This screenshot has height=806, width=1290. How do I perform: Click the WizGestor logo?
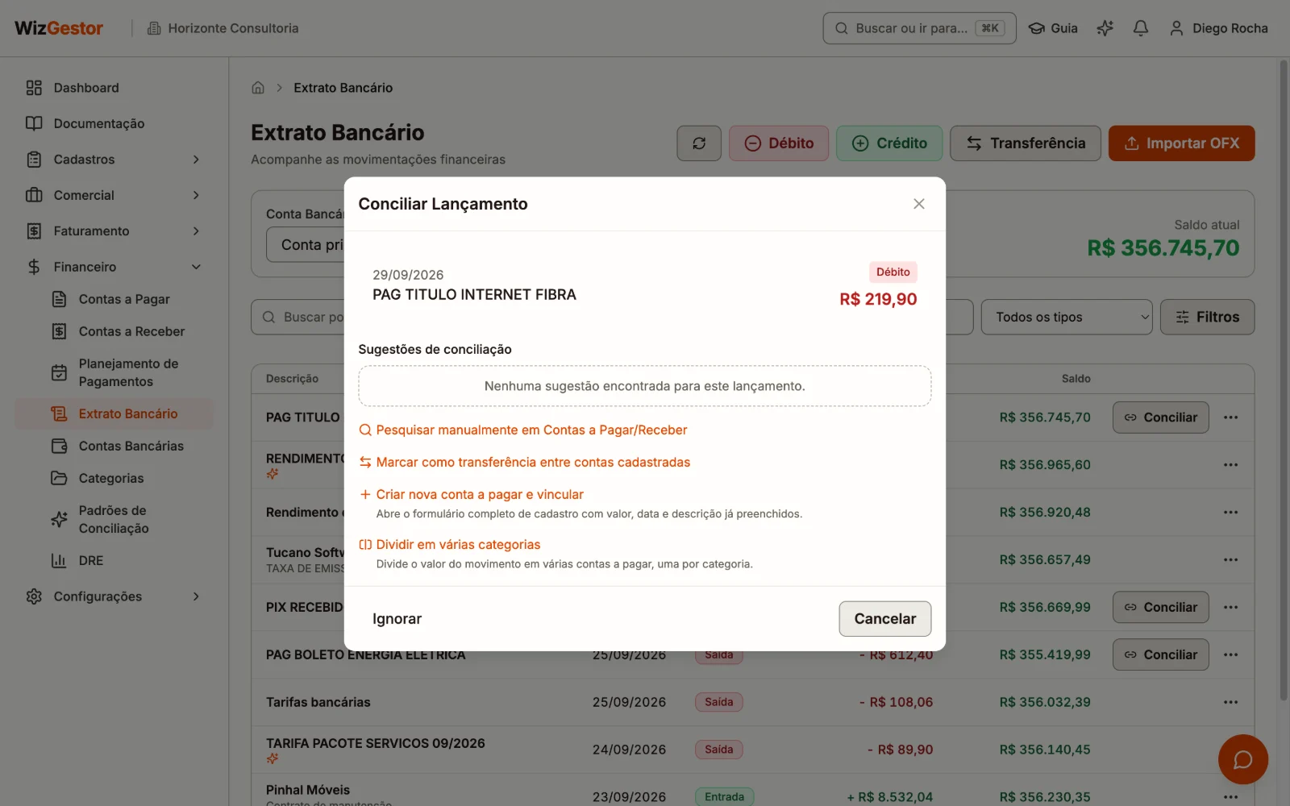tap(59, 28)
